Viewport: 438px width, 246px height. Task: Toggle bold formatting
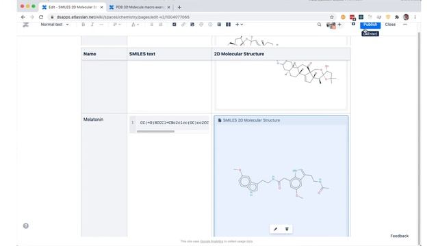(83, 25)
